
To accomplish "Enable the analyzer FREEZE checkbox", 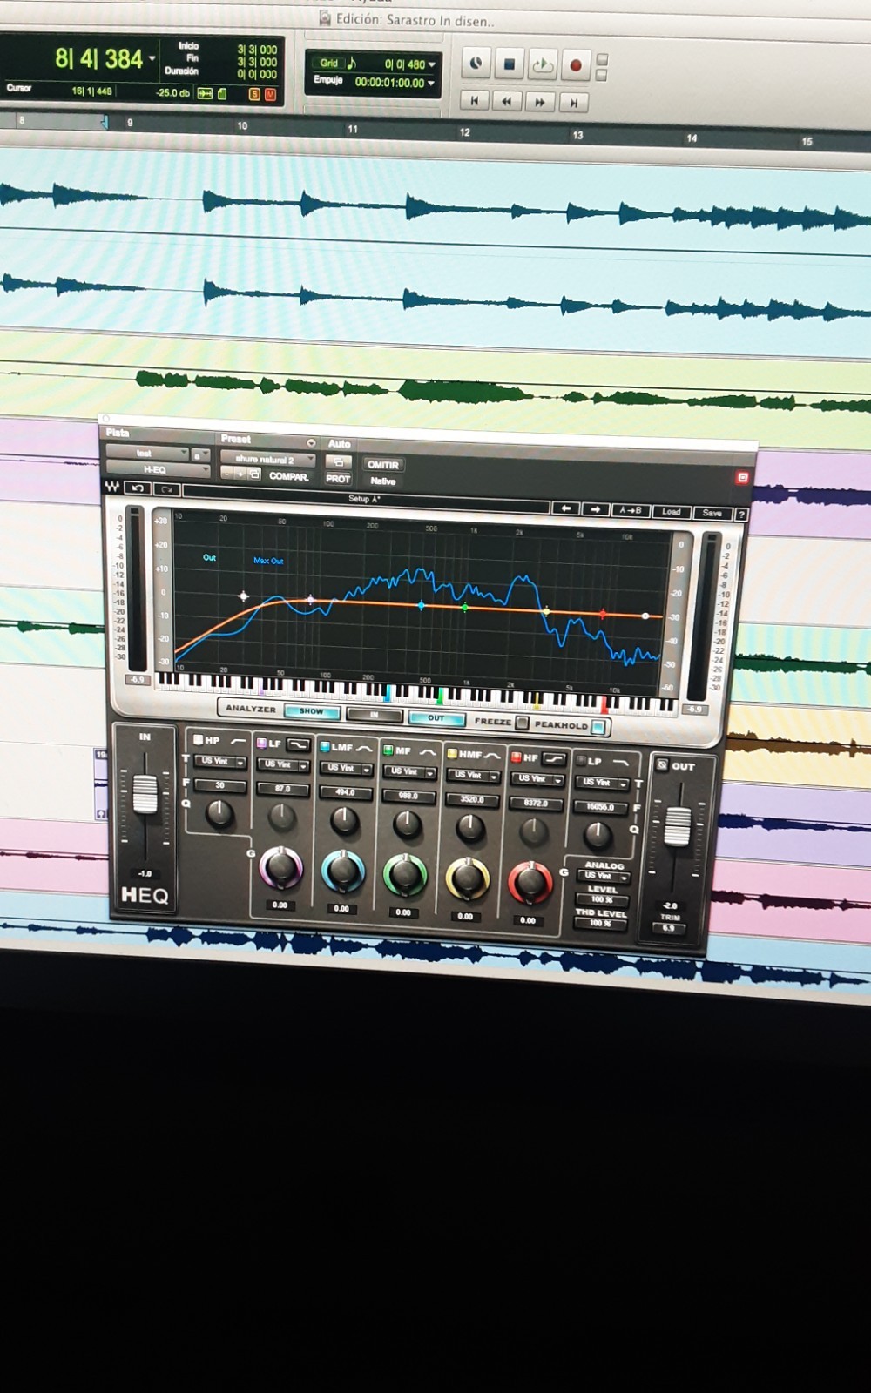I will pos(522,723).
